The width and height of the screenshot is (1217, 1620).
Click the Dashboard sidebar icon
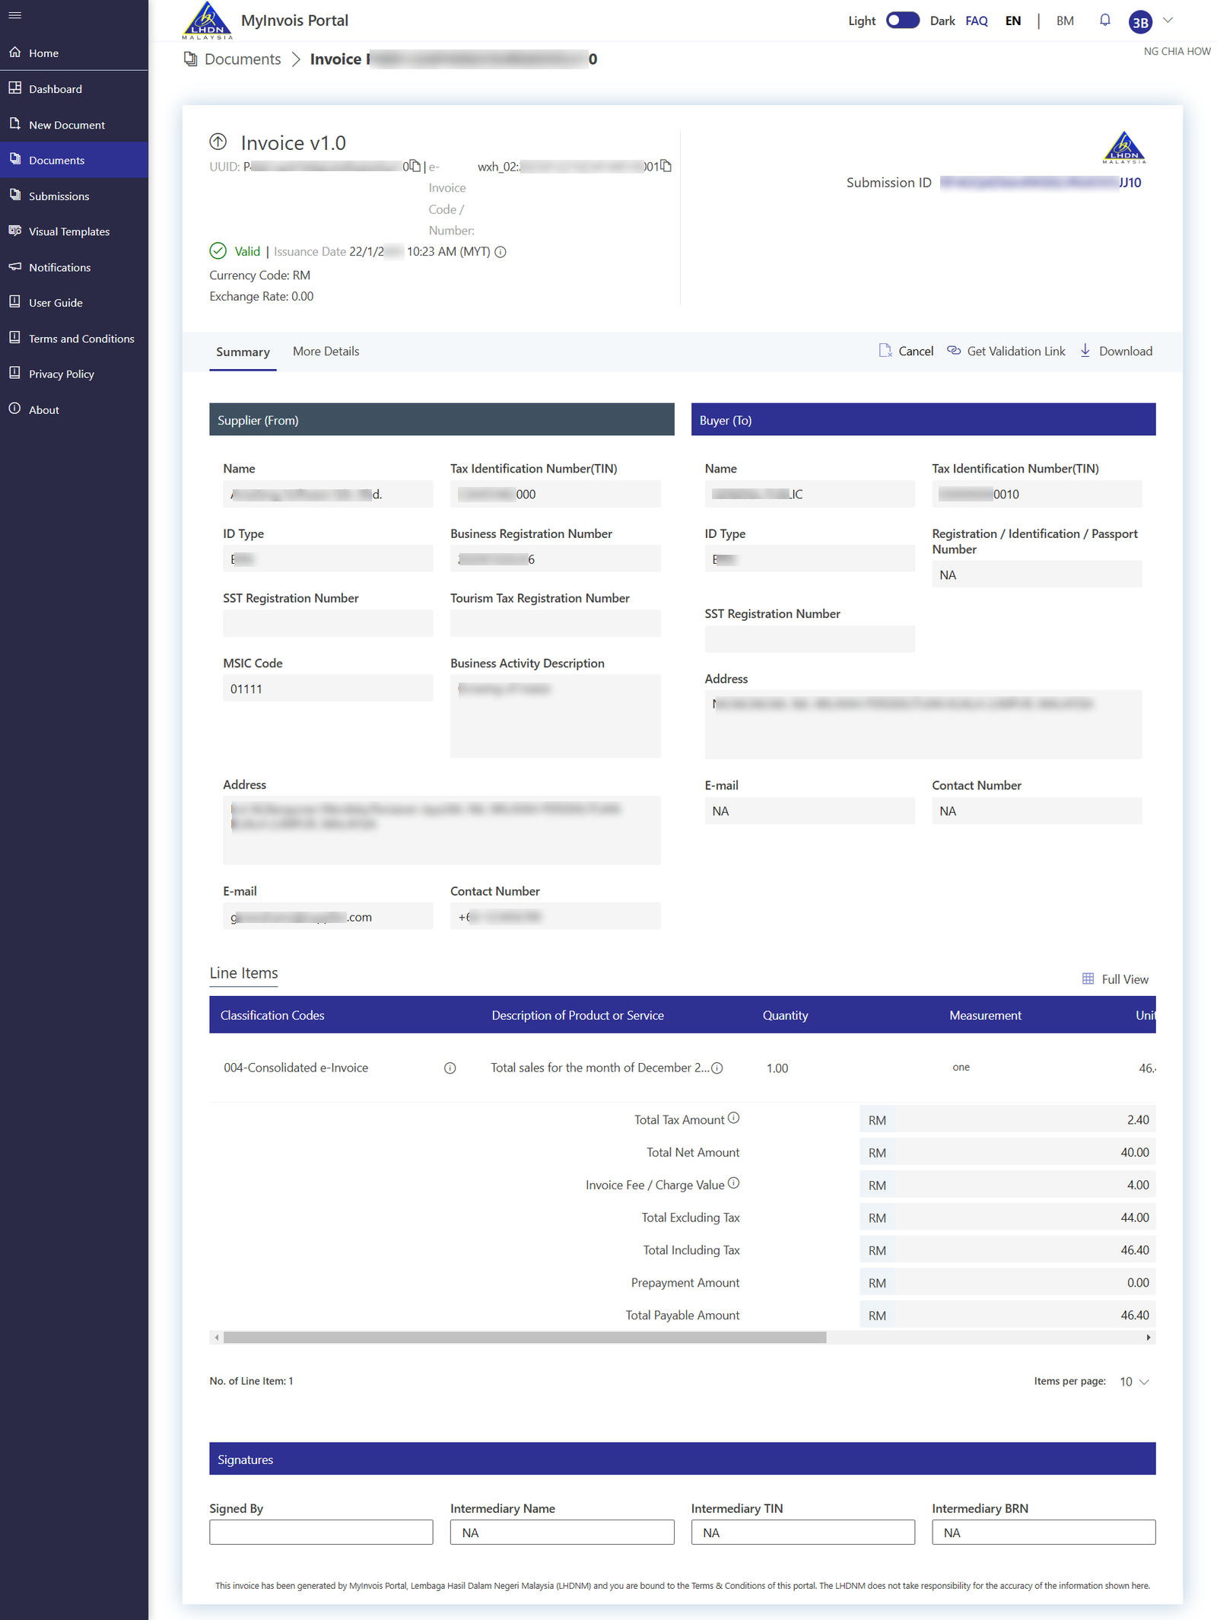[15, 88]
